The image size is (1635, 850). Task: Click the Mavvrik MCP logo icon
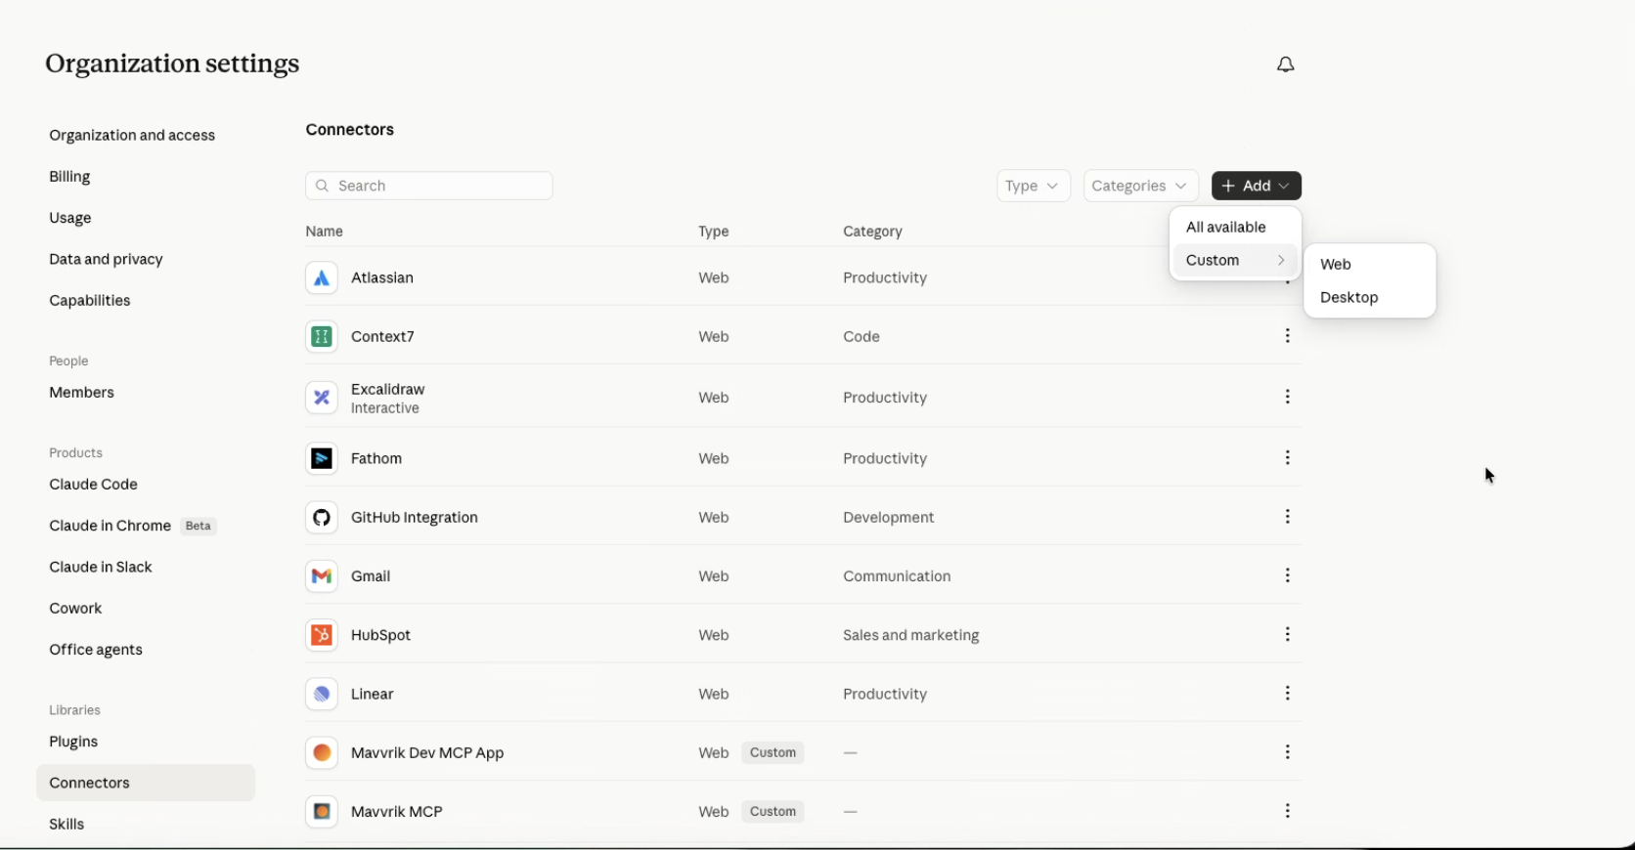[x=322, y=812]
